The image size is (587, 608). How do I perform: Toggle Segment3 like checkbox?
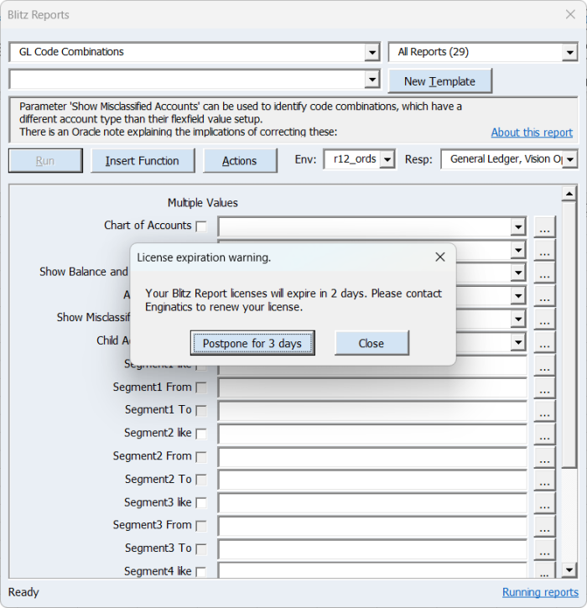click(x=201, y=503)
